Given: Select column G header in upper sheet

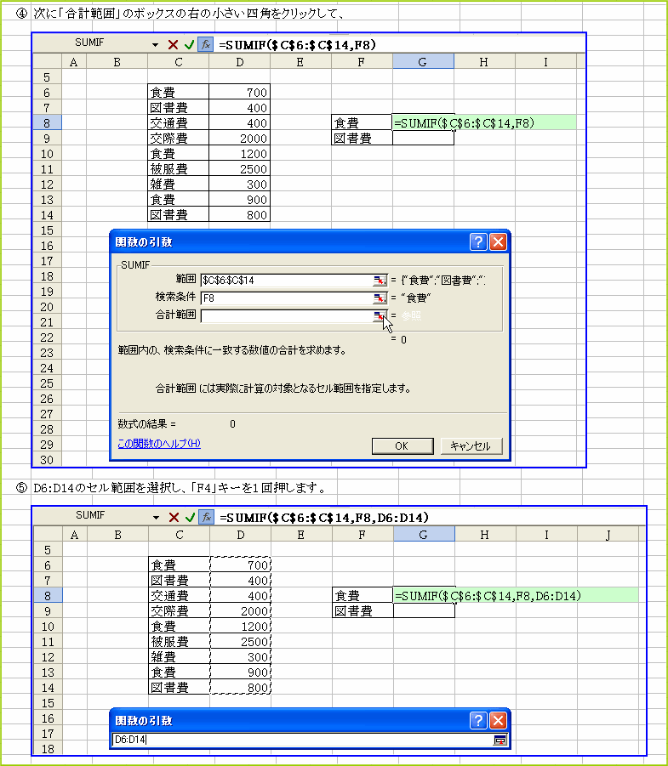Looking at the screenshot, I should tap(423, 62).
